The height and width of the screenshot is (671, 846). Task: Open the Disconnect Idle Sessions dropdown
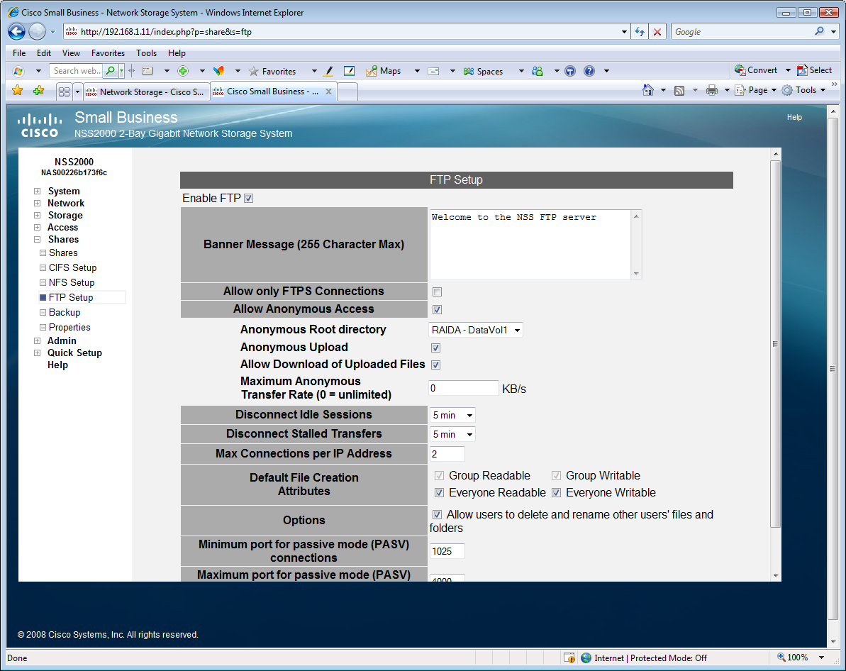pyautogui.click(x=452, y=415)
